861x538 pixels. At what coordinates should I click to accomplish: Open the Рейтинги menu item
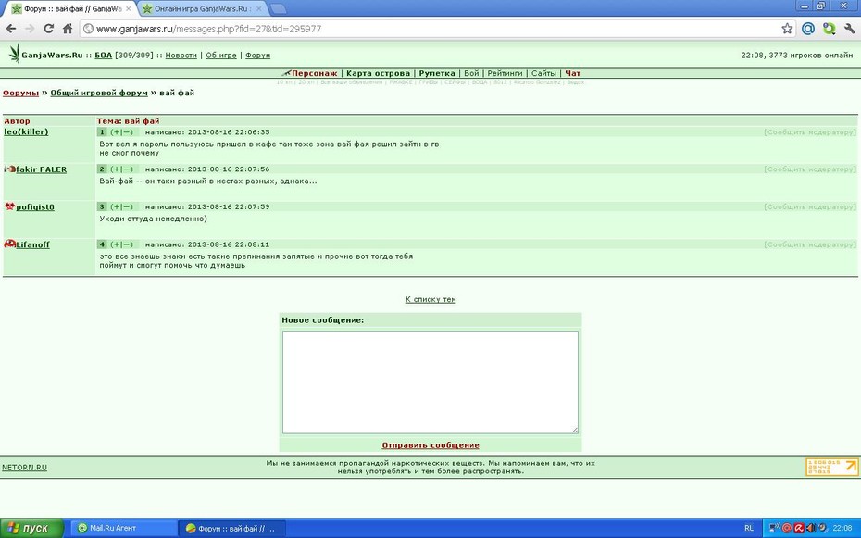click(x=505, y=73)
